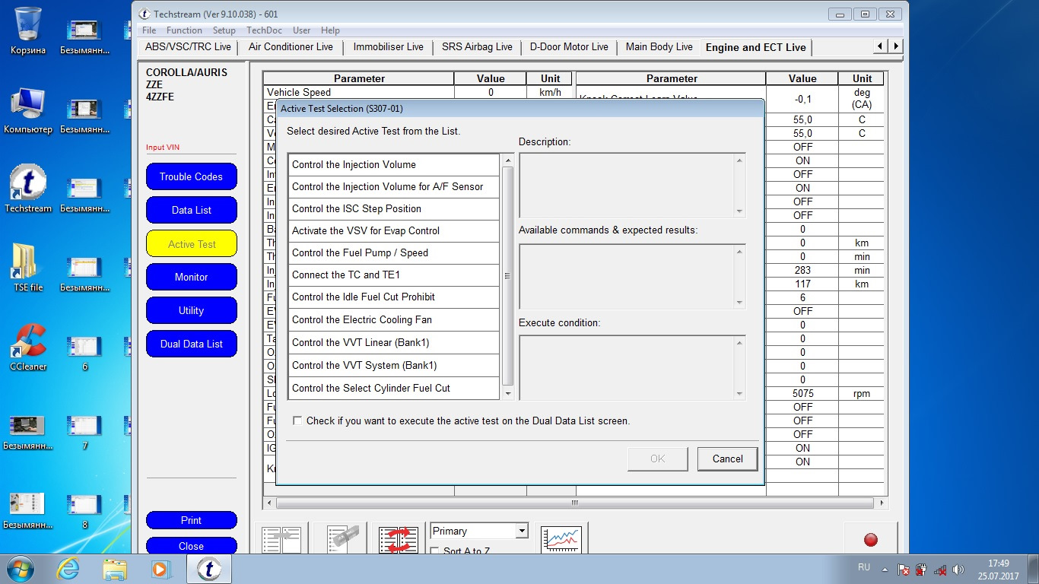The width and height of the screenshot is (1039, 584).
Task: Switch to ABS/VSC/TRC Live tab
Action: coord(188,47)
